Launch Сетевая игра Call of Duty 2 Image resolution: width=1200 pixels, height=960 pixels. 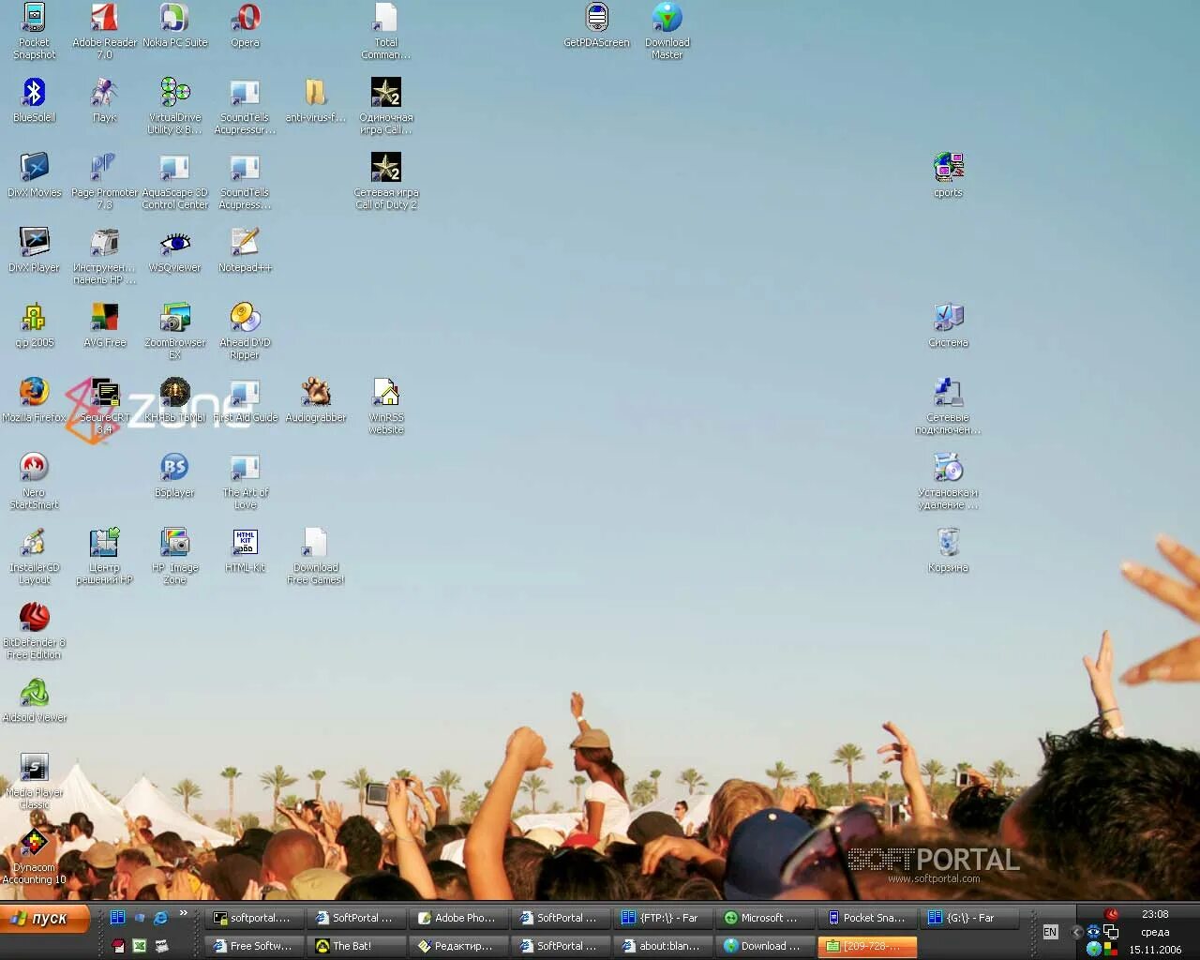(385, 181)
